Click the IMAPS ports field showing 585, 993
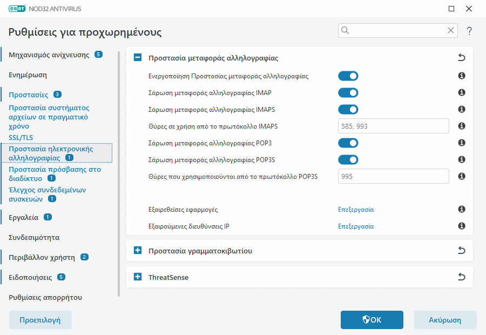The height and width of the screenshot is (335, 486). pyautogui.click(x=393, y=126)
